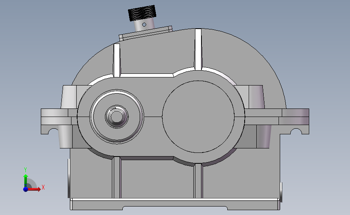Select the drain plug on the lower right side
Viewport: 350px width, 215px height.
click(x=281, y=192)
